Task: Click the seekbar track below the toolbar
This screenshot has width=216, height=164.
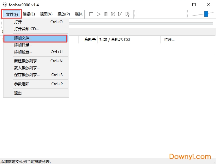Action: click(141, 24)
